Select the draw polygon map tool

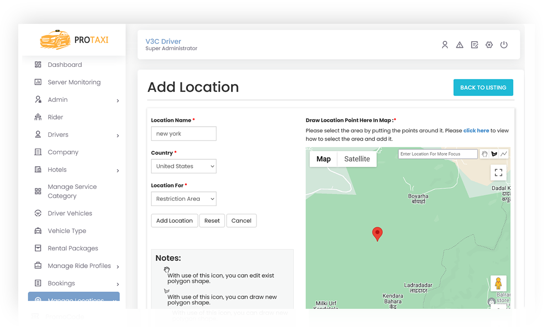coord(494,154)
